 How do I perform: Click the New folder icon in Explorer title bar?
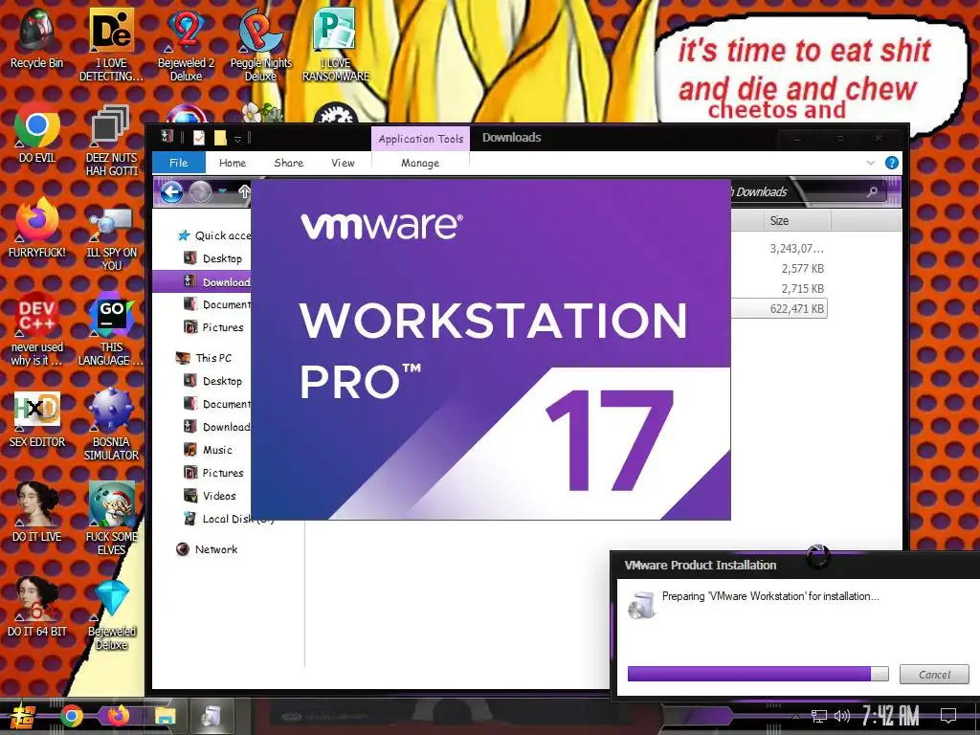coord(220,138)
